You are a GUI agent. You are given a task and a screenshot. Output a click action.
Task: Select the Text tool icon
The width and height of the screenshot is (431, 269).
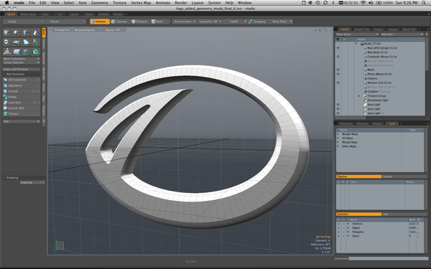point(36,42)
